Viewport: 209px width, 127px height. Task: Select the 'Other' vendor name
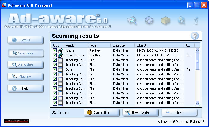click(x=70, y=69)
